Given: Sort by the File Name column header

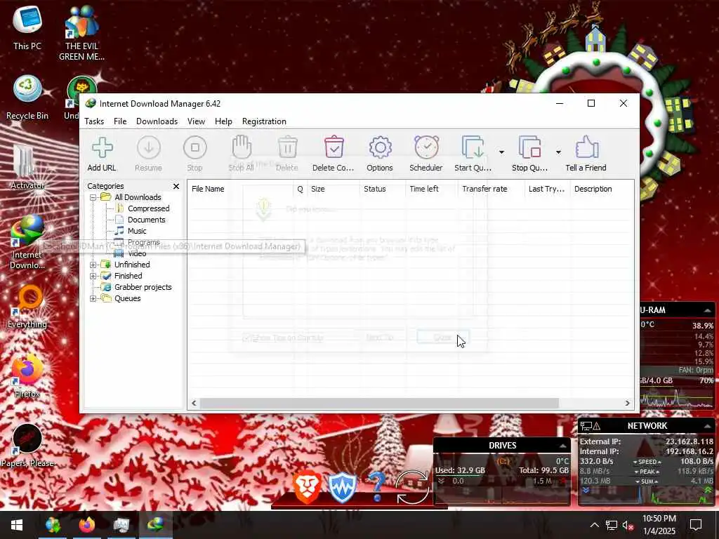Looking at the screenshot, I should (240, 189).
